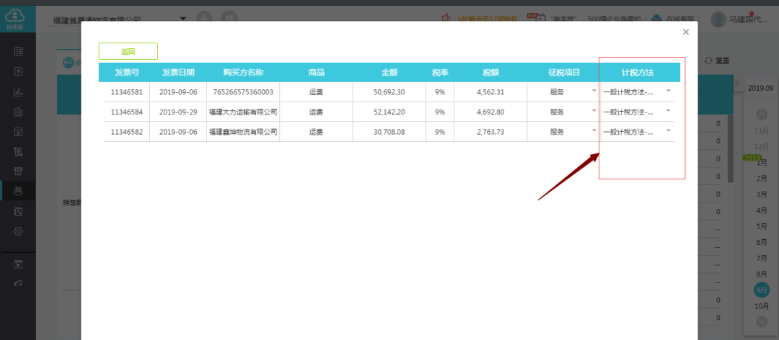The height and width of the screenshot is (340, 779).
Task: Open the 在线客服 online support icon
Action: (656, 19)
